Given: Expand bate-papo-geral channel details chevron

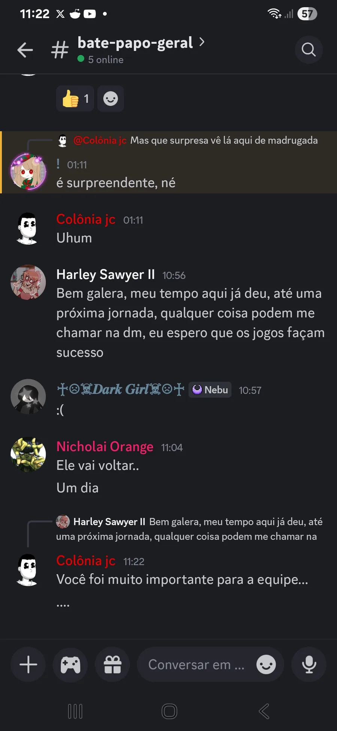Looking at the screenshot, I should (x=202, y=42).
